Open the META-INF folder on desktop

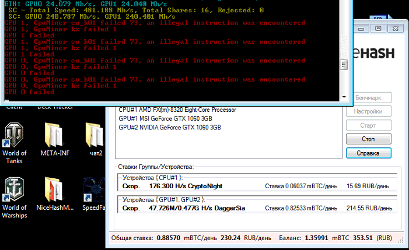click(x=55, y=139)
